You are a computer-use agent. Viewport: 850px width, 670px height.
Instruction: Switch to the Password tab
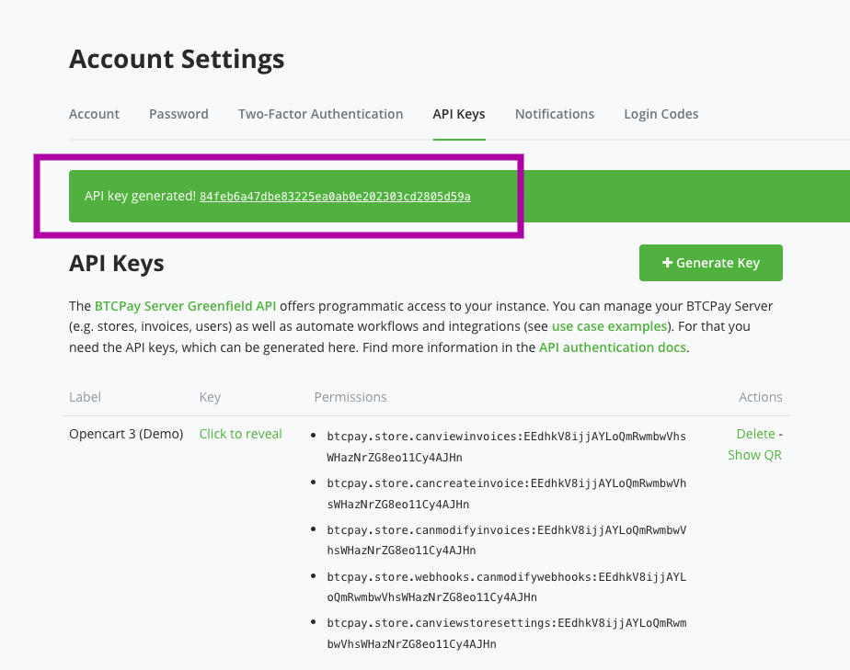click(x=178, y=114)
